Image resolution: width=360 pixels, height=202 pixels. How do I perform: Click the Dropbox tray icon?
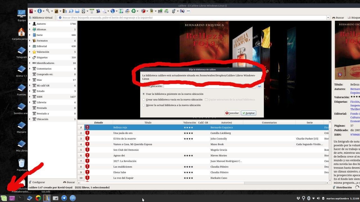298,198
